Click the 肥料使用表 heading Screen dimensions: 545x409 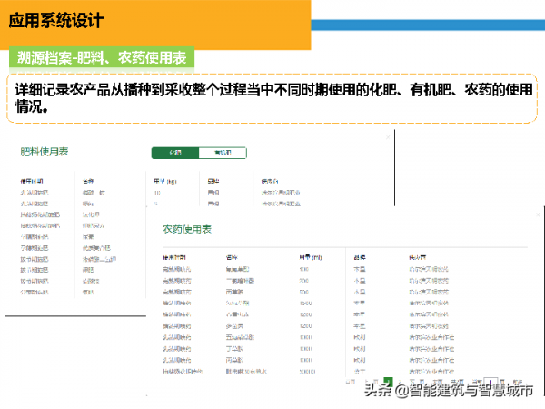[45, 152]
